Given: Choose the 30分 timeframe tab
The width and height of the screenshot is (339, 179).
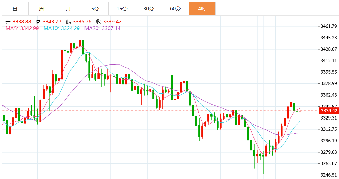Looking at the screenshot, I should click(149, 9).
